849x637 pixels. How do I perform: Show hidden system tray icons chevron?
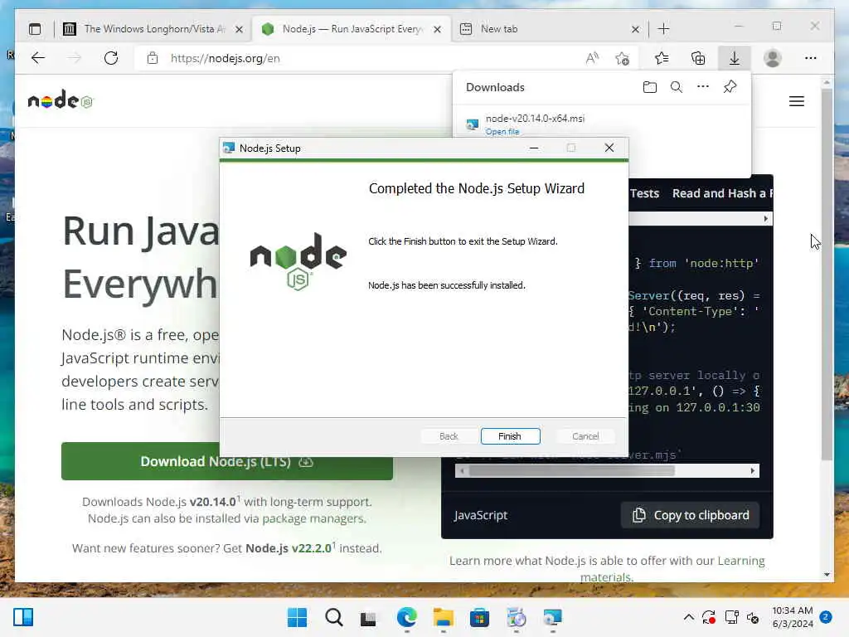[688, 616]
